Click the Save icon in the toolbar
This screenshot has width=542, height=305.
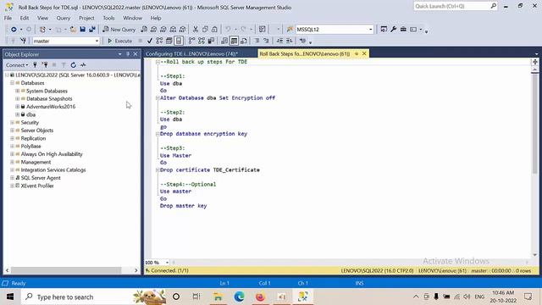pyautogui.click(x=83, y=30)
